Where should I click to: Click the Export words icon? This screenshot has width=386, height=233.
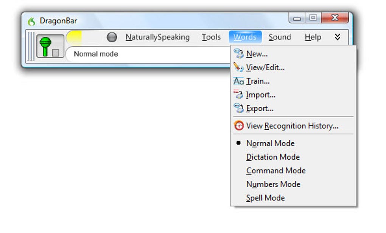[238, 108]
